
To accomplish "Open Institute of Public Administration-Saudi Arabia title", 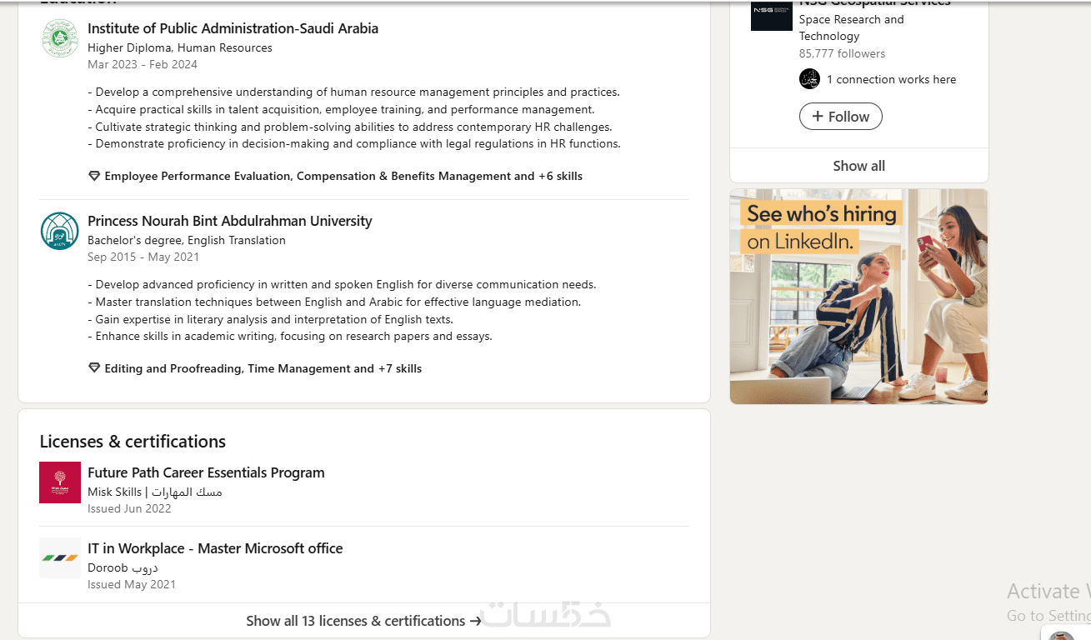I will point(233,28).
